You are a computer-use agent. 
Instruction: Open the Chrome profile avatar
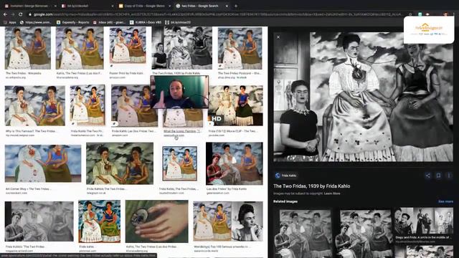point(445,14)
